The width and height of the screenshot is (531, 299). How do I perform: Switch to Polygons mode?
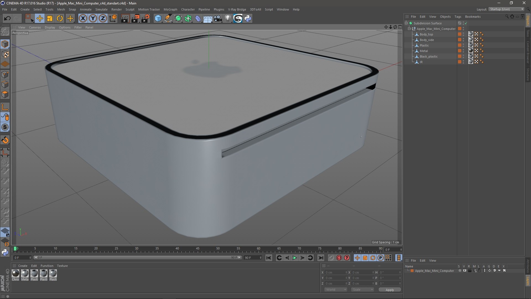click(x=5, y=94)
